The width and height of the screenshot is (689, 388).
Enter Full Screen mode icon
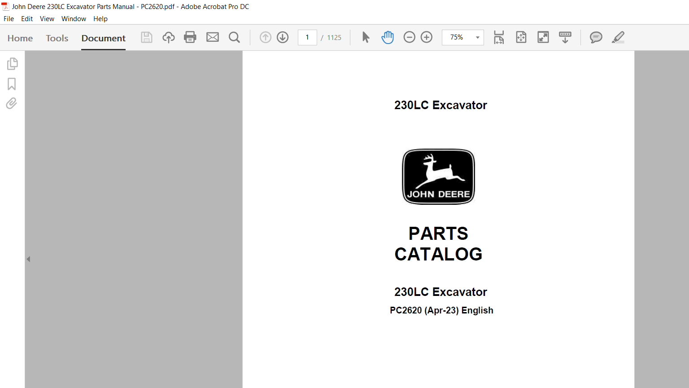pyautogui.click(x=543, y=37)
